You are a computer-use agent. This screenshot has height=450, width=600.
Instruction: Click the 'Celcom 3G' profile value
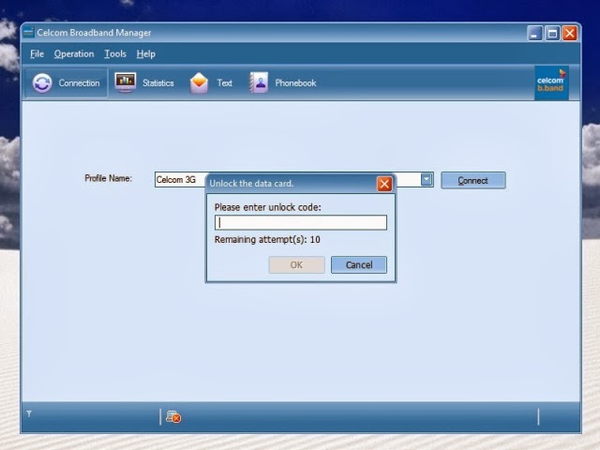[176, 179]
